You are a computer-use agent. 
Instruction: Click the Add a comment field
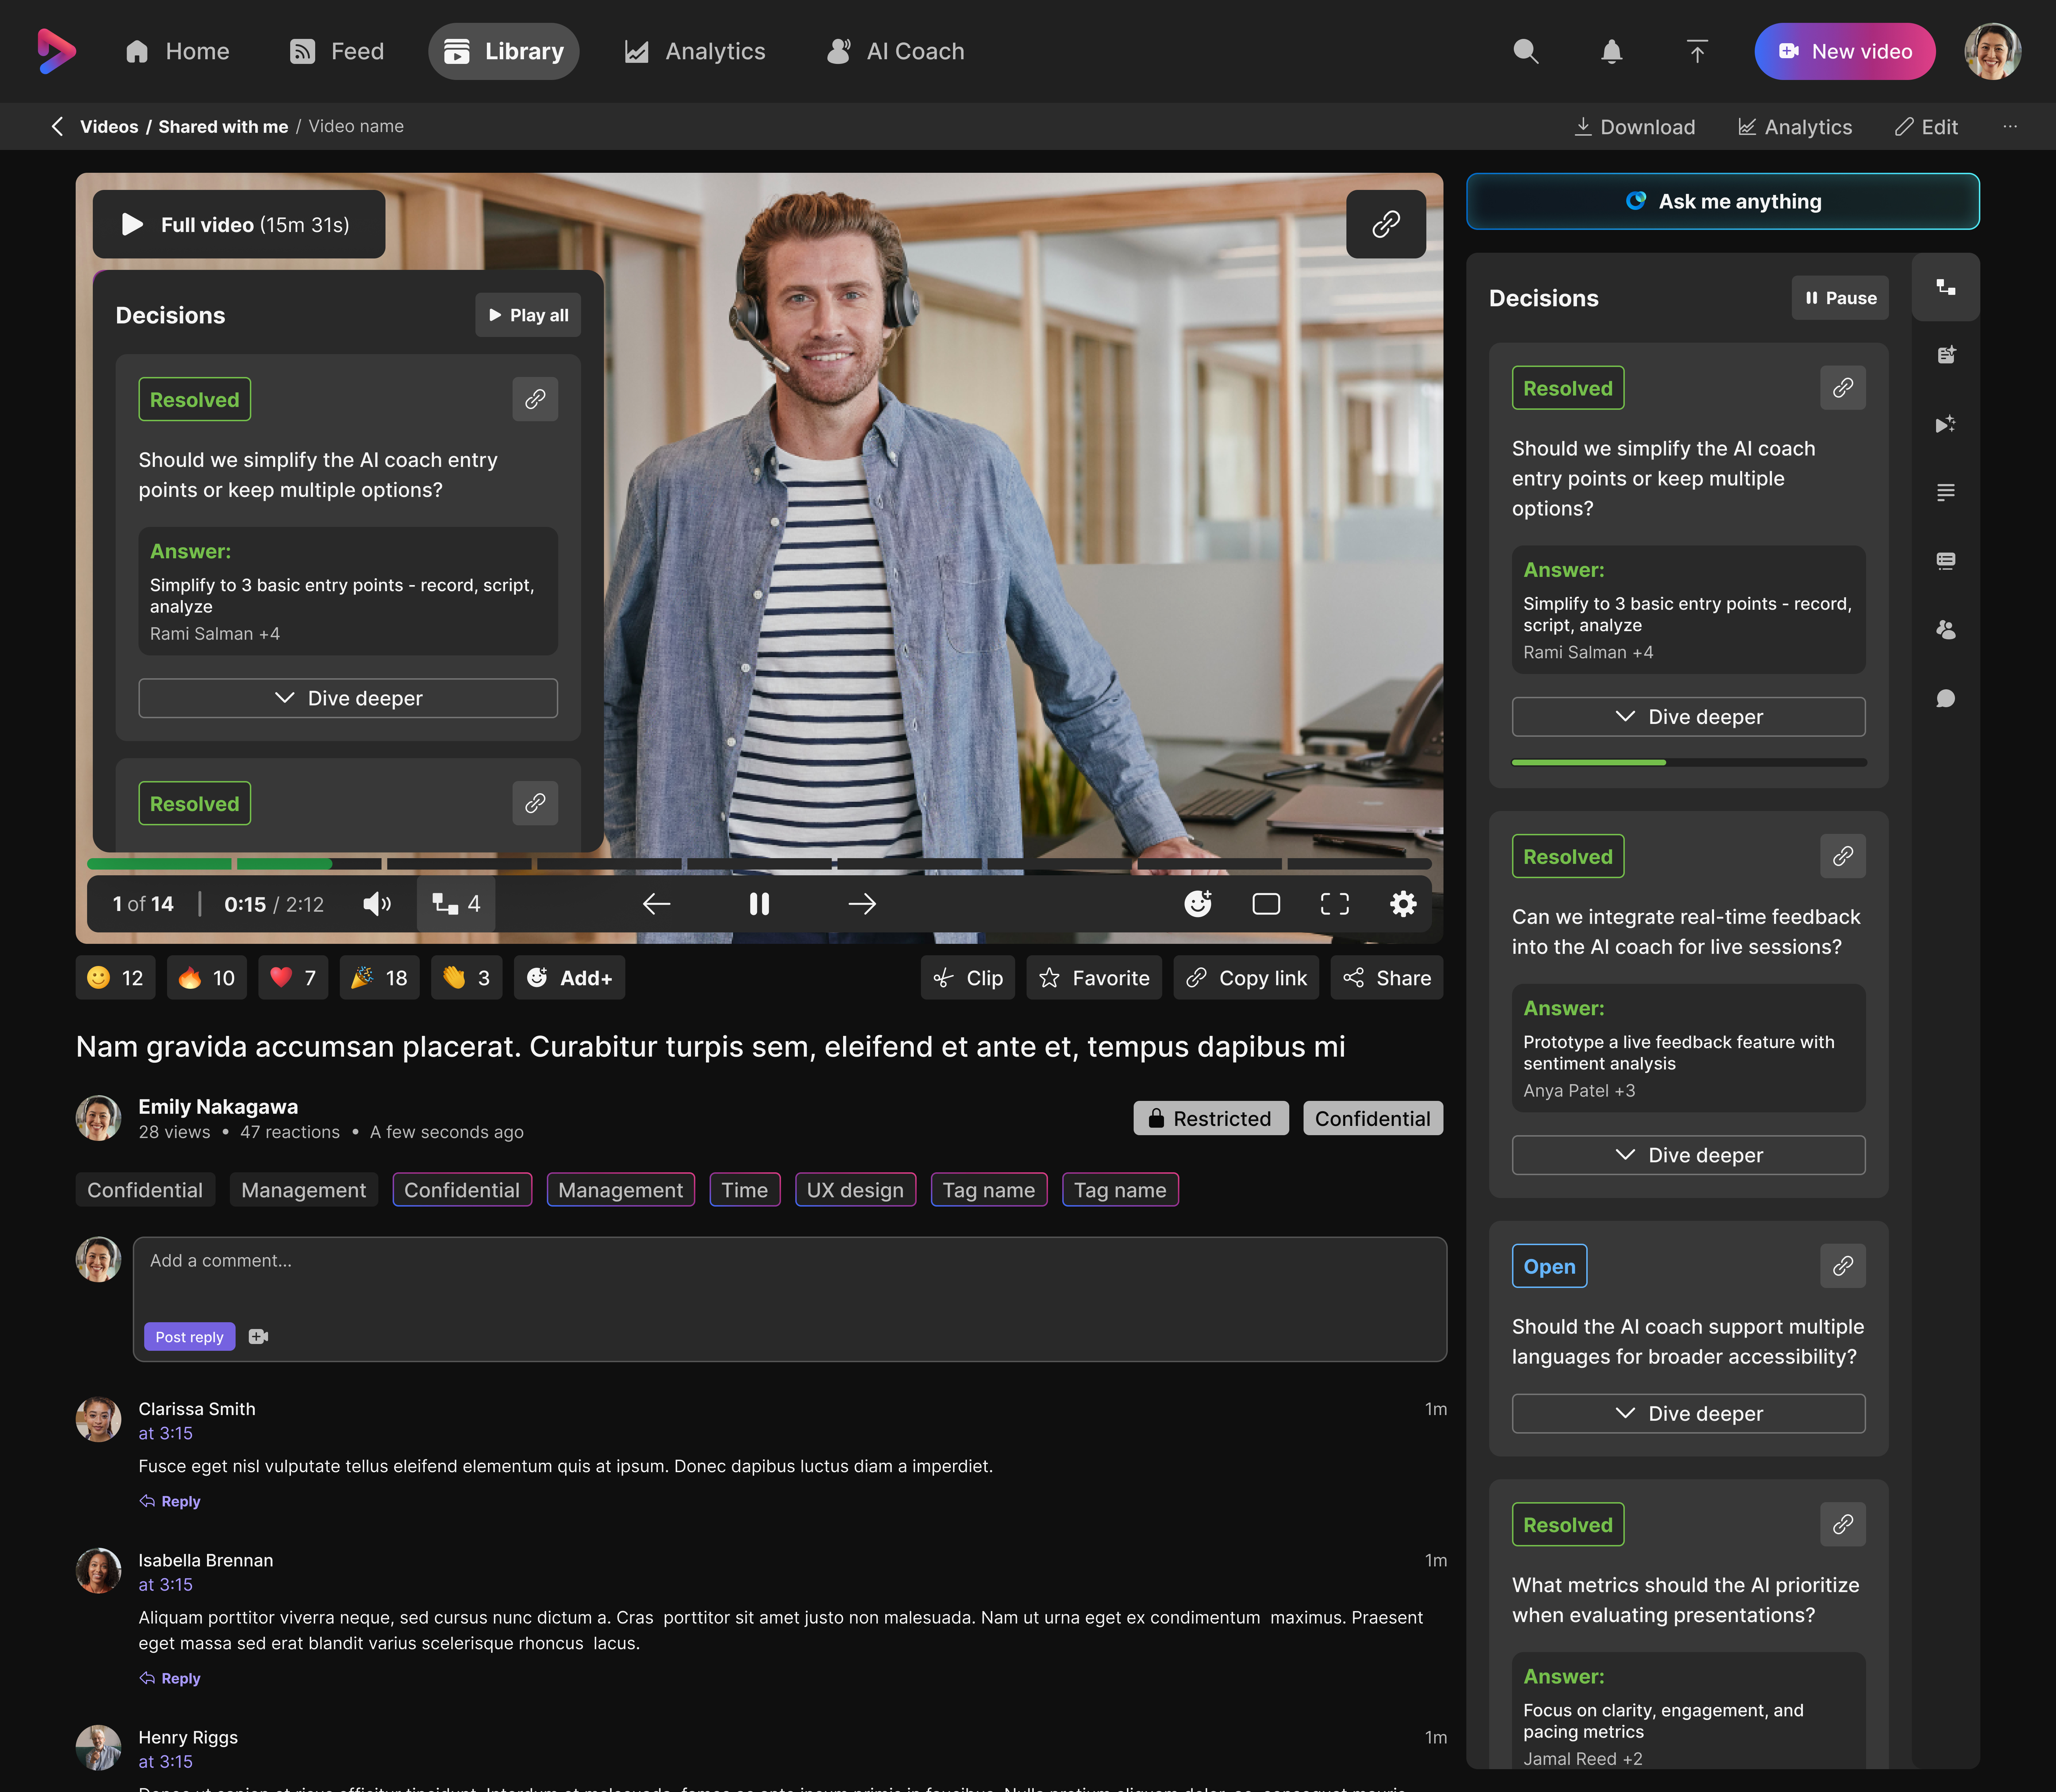click(790, 1299)
